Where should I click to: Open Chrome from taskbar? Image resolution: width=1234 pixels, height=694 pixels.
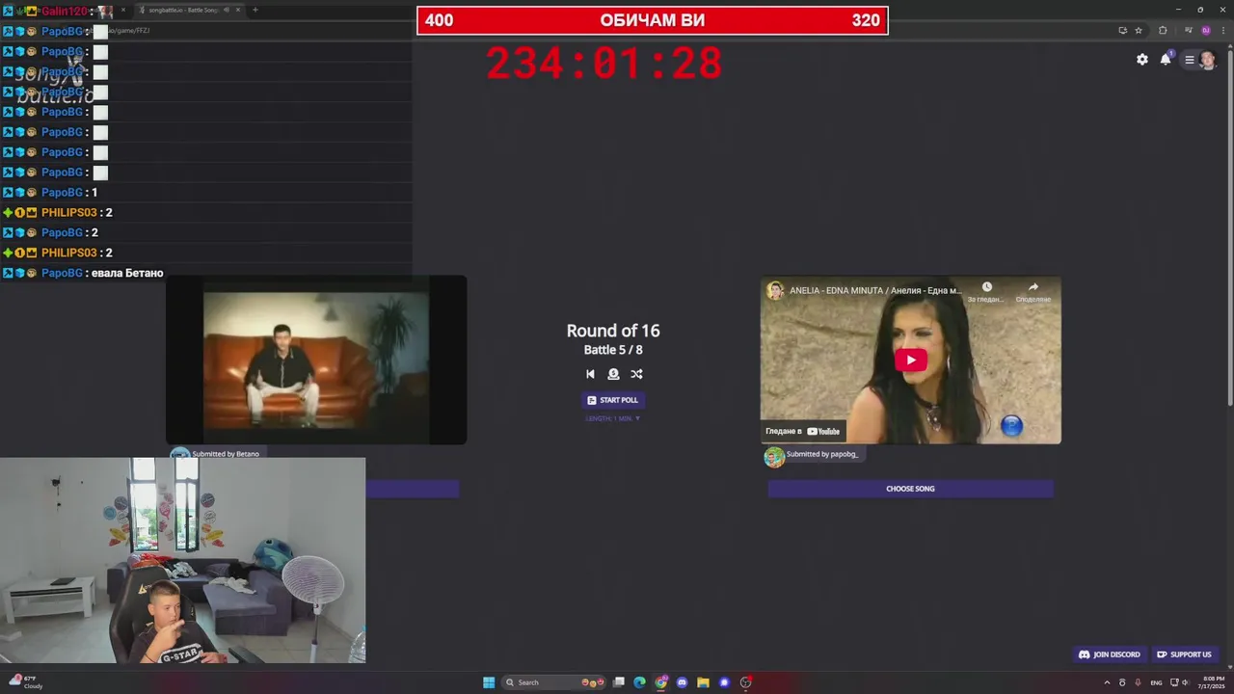coord(661,682)
